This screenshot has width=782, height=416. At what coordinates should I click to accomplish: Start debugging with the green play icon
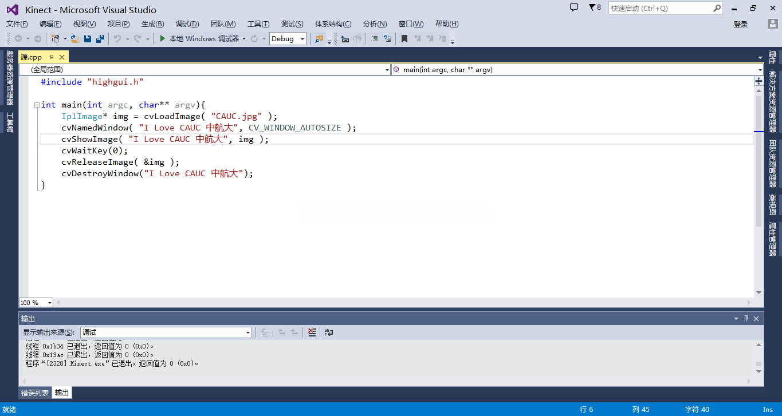163,39
